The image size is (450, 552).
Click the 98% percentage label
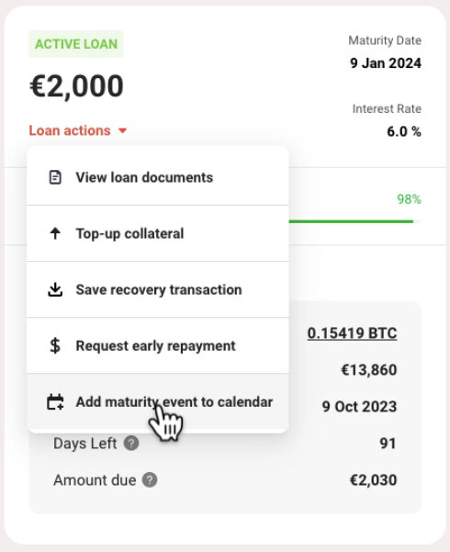[x=410, y=199]
